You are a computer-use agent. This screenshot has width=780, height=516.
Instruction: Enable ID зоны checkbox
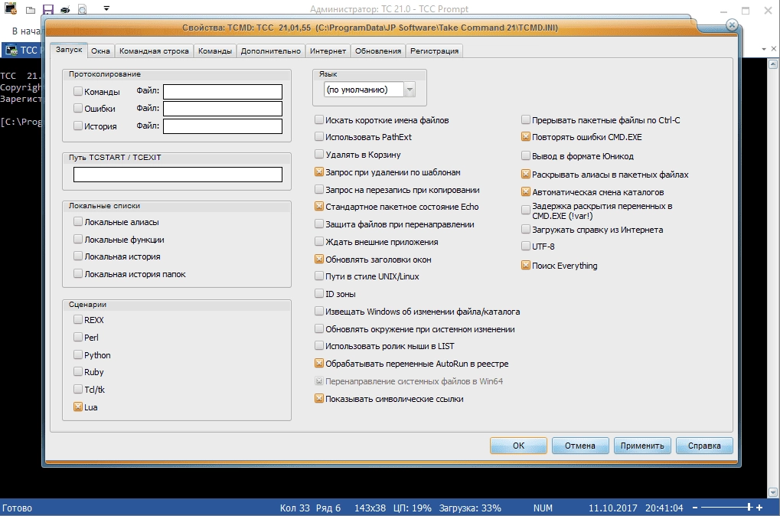(x=319, y=293)
